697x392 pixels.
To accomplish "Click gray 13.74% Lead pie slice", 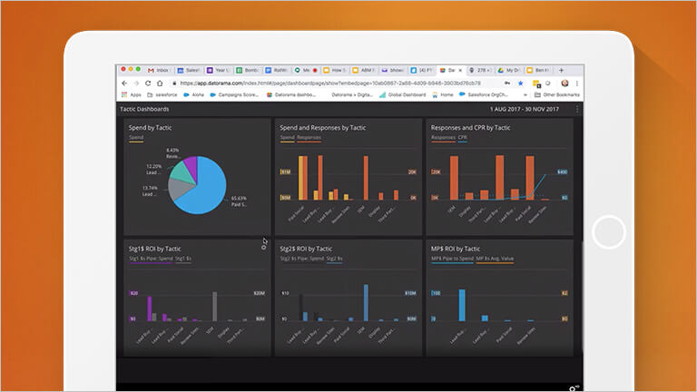I will pyautogui.click(x=179, y=189).
